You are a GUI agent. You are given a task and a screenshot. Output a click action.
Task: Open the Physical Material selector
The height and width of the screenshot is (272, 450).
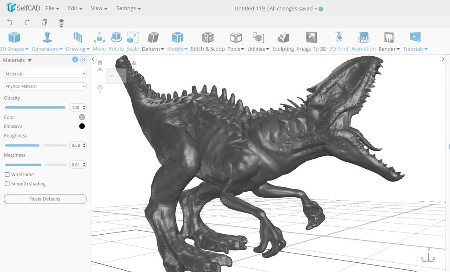tap(44, 86)
